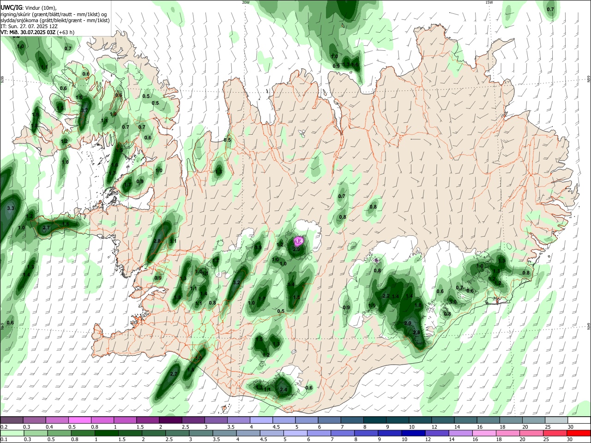Select the '0.4' label in the upper legend
Screen dimensions: 591x443
[x=49, y=427]
